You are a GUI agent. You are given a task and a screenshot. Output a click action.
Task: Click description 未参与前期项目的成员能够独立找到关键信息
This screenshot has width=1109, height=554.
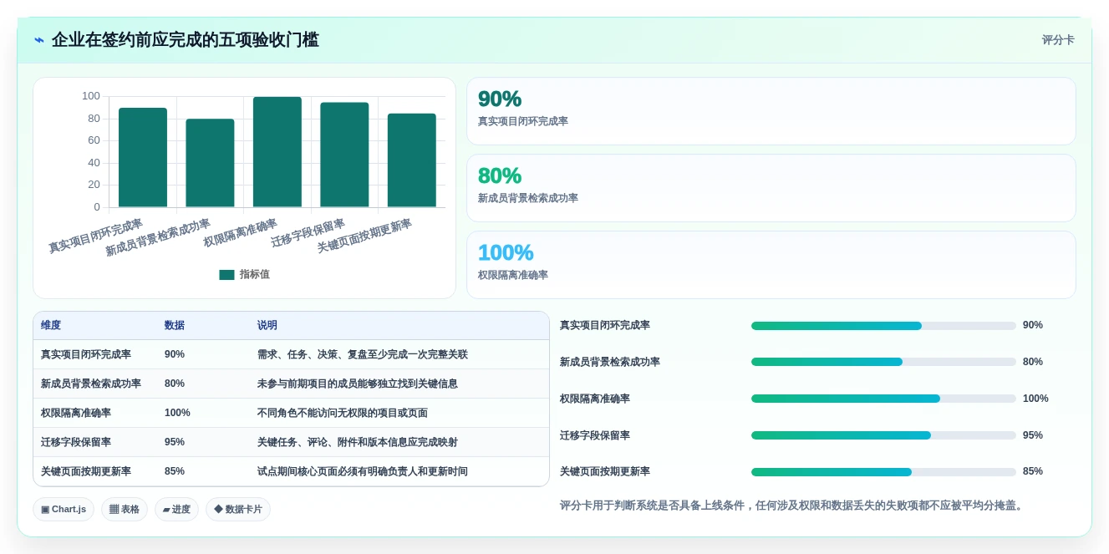[358, 384]
